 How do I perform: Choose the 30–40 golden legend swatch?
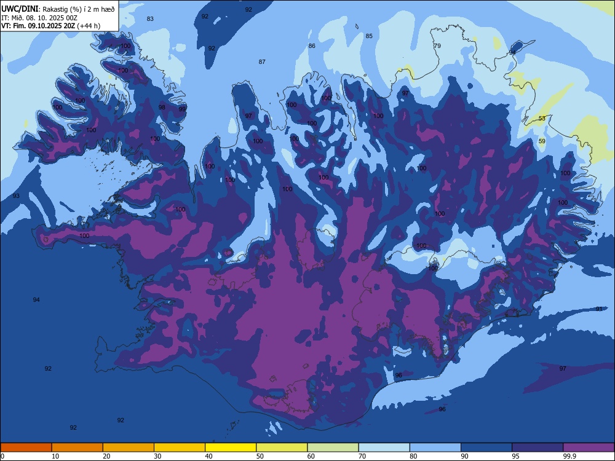(180, 447)
